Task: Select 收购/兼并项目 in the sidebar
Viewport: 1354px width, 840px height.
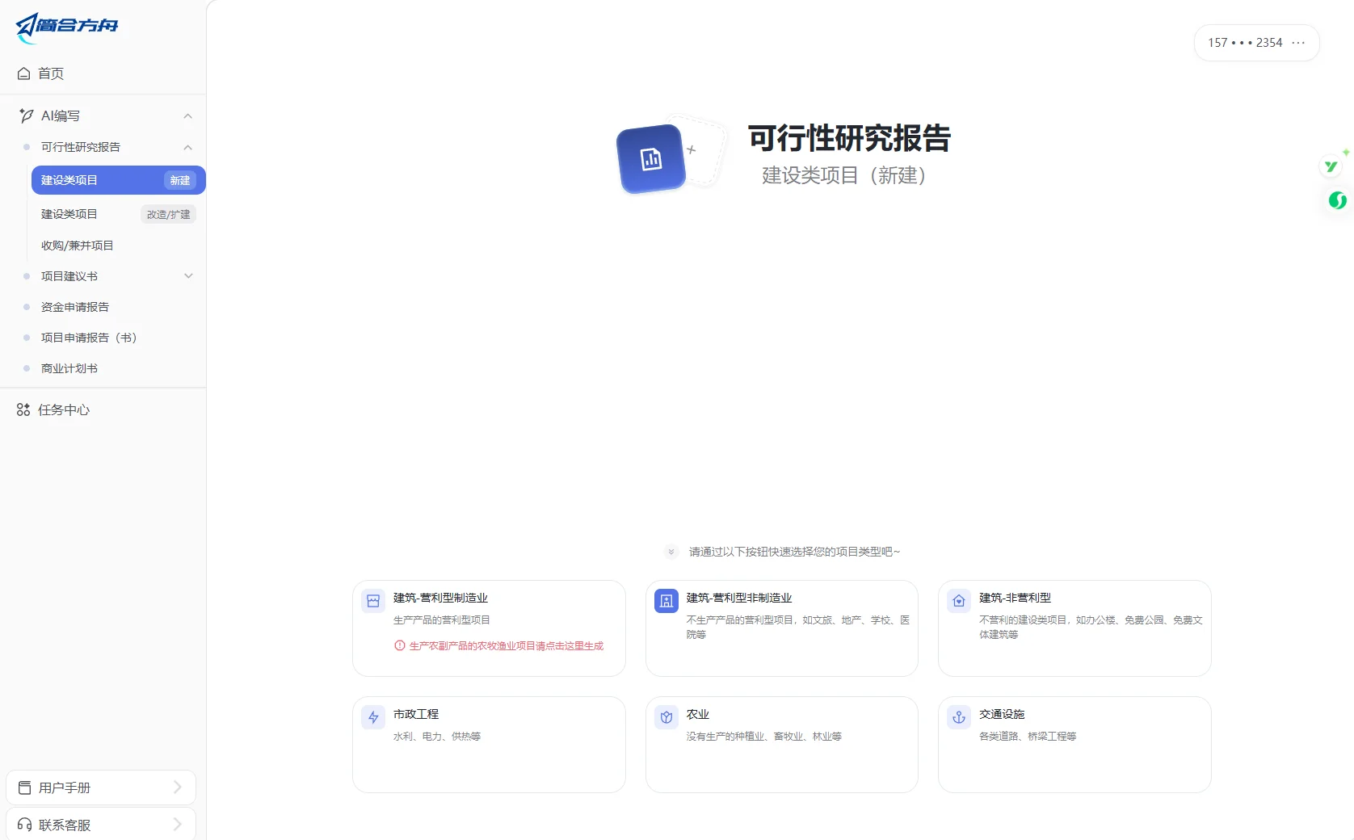Action: pyautogui.click(x=77, y=245)
